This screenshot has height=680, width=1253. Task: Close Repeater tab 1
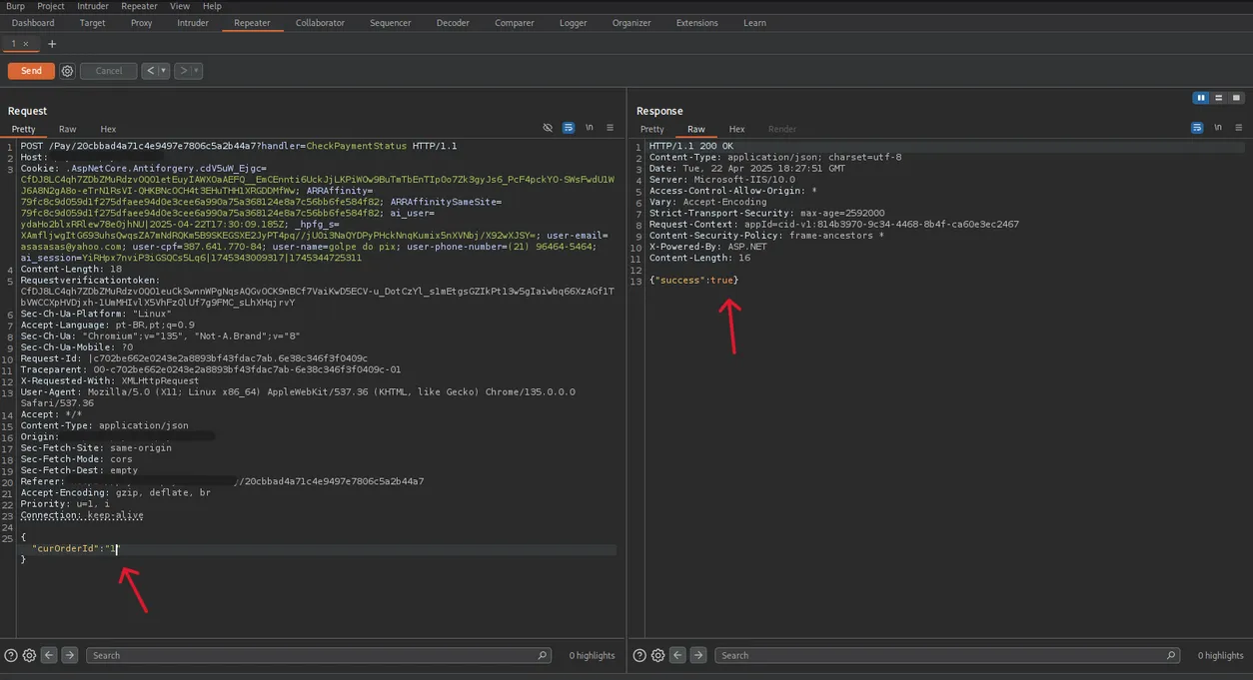26,44
